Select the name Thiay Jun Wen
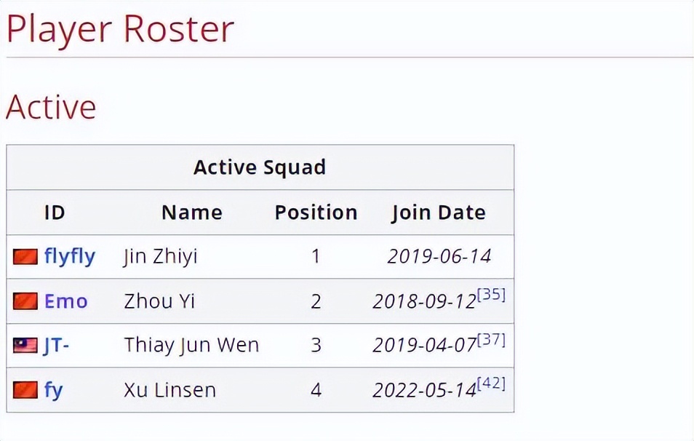 (x=191, y=346)
